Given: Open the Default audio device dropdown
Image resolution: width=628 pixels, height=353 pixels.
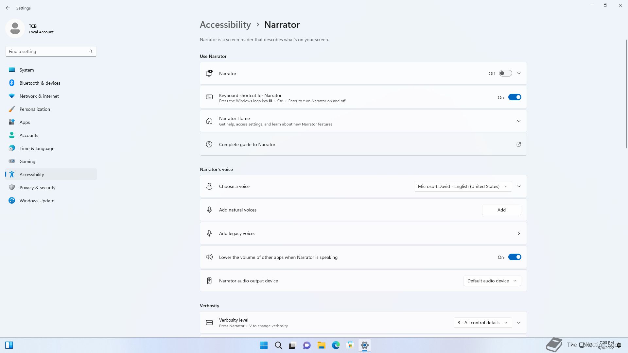Looking at the screenshot, I should point(492,281).
